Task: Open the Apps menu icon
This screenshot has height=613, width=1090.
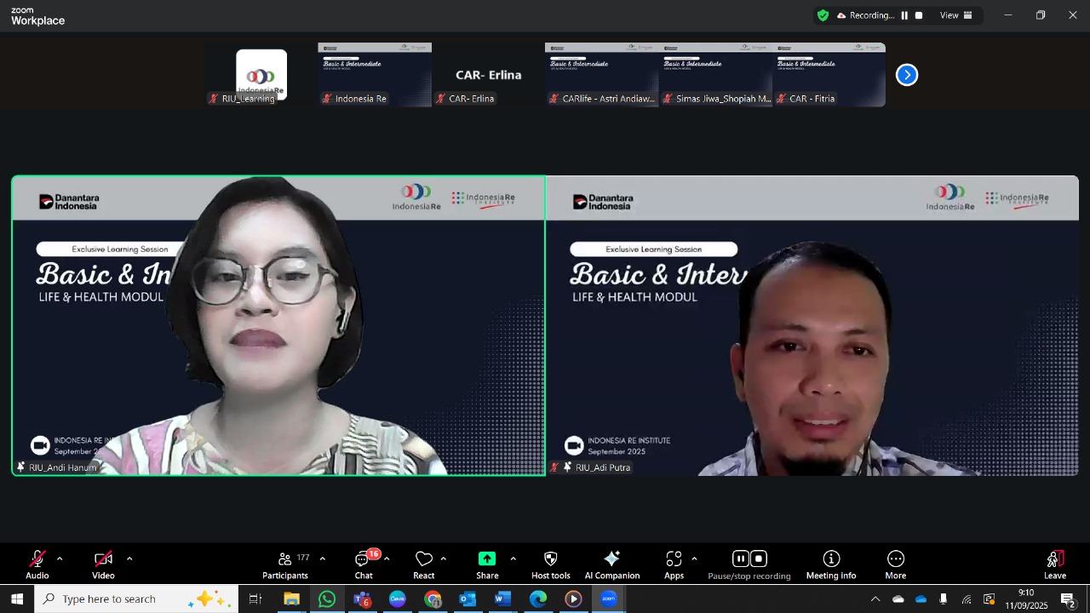Action: click(674, 559)
